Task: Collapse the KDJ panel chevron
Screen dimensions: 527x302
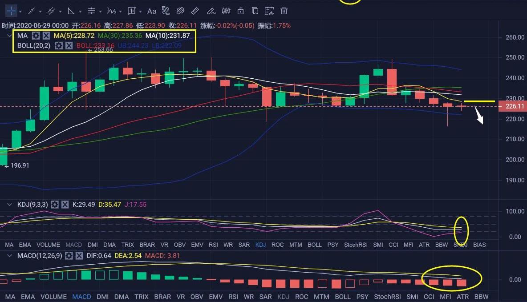Action: [9, 205]
